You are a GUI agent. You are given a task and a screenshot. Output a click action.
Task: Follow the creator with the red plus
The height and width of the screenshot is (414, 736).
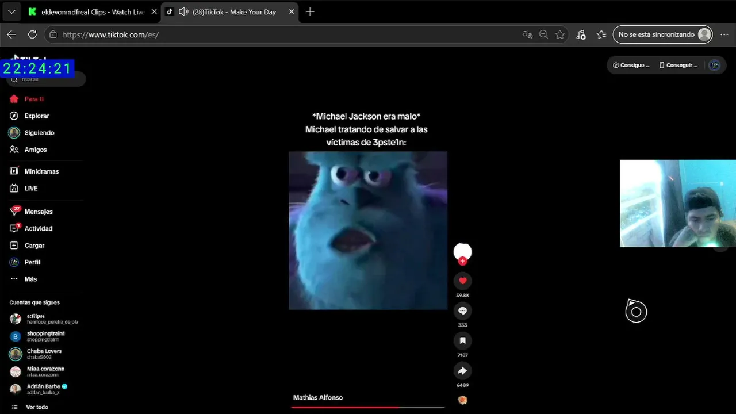point(462,262)
